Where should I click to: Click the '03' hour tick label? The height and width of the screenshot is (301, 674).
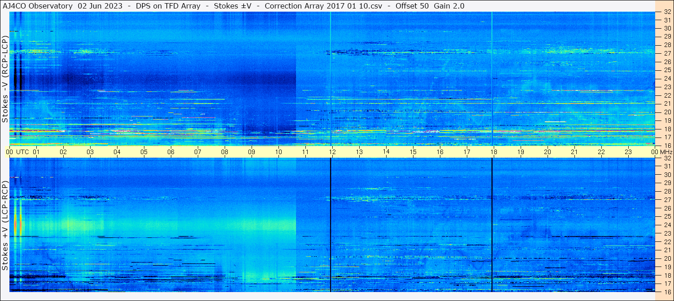90,152
